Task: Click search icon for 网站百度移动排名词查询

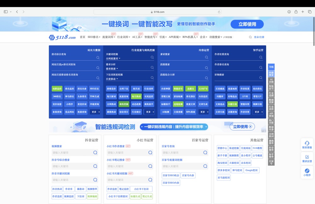Action: click(98, 78)
